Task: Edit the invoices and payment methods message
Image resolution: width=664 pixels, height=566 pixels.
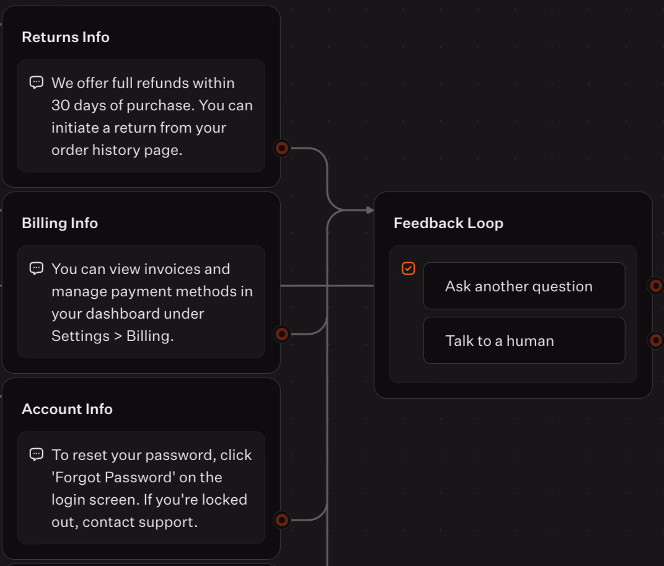Action: (152, 303)
